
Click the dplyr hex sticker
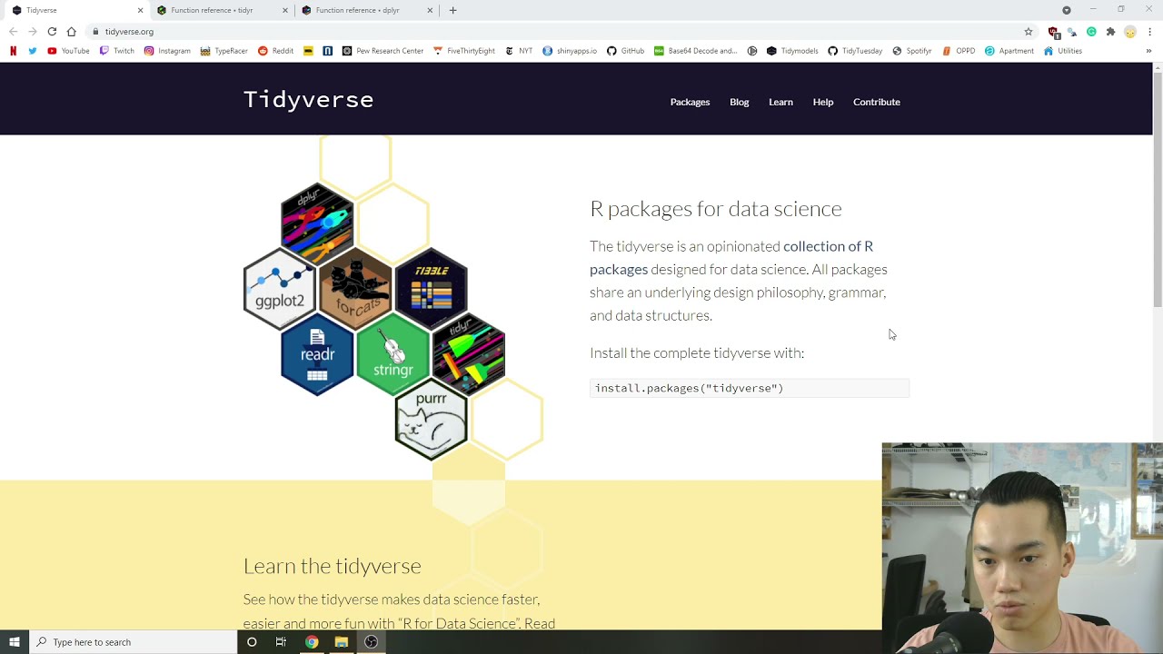coord(317,223)
